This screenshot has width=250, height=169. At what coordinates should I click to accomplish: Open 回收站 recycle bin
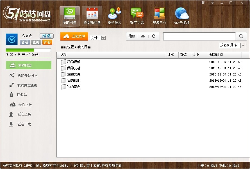[x=18, y=95]
